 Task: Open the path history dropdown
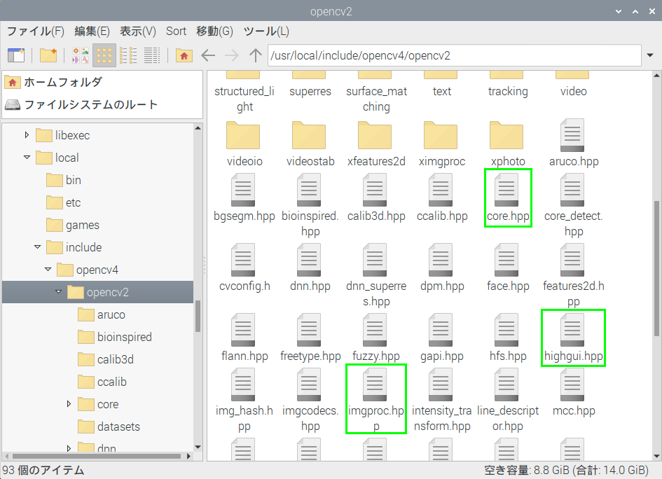[x=650, y=55]
